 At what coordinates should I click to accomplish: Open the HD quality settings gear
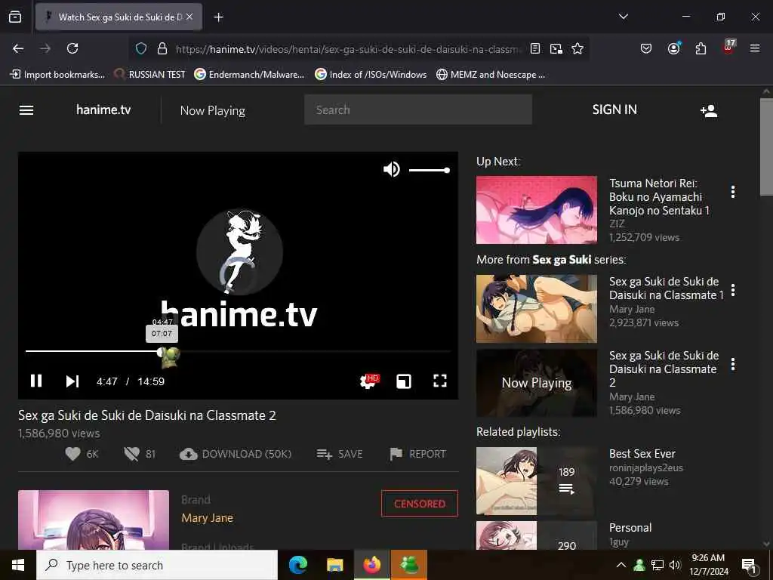click(x=368, y=381)
